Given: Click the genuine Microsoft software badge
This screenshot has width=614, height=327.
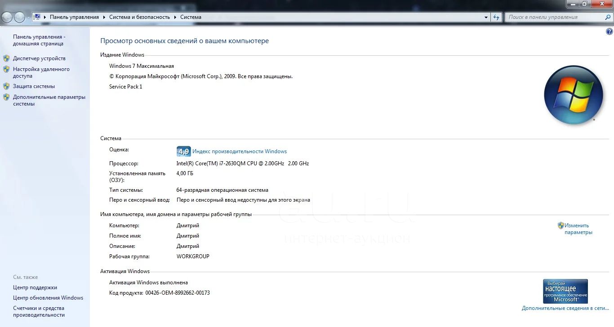Looking at the screenshot, I should click(x=565, y=291).
